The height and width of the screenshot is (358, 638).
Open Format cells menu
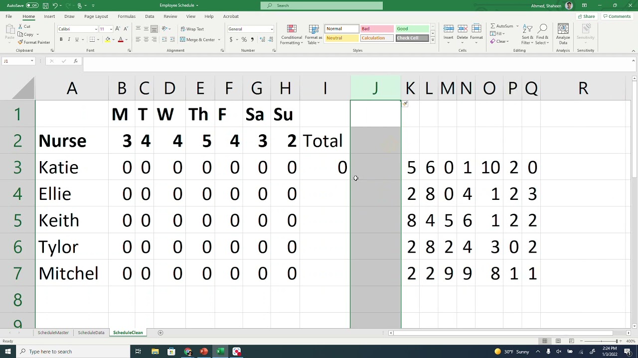477,33
